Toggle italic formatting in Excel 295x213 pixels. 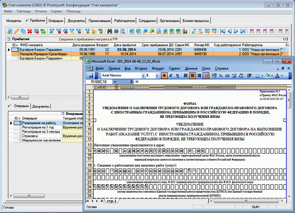tap(171, 75)
